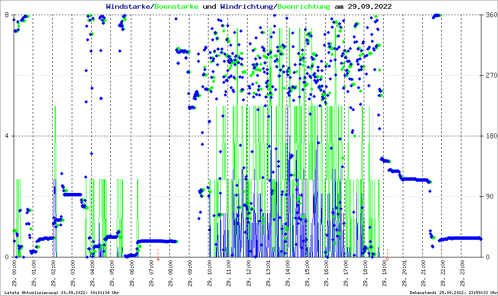Select the 270 degree right axis label
This screenshot has width=498, height=296.
(491, 75)
